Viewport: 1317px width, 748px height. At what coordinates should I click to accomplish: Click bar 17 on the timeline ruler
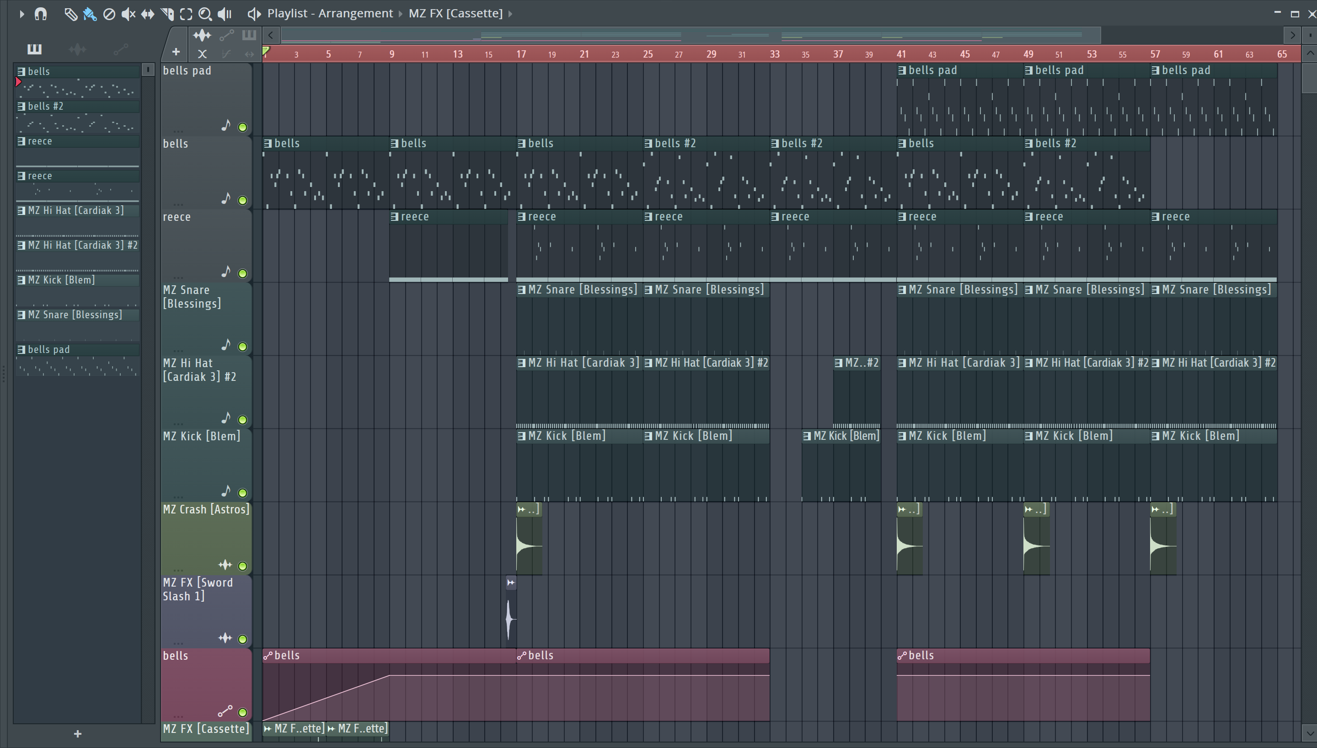[521, 54]
